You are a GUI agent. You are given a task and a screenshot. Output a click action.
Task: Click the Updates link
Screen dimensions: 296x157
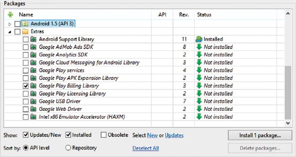pos(174,135)
